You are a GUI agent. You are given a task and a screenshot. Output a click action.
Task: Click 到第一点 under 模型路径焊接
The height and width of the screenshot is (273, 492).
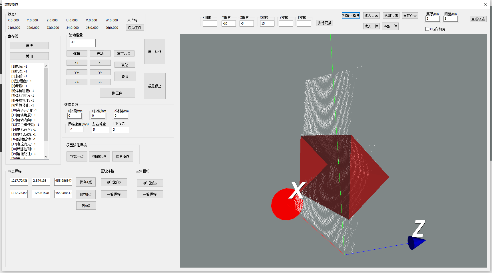point(77,157)
